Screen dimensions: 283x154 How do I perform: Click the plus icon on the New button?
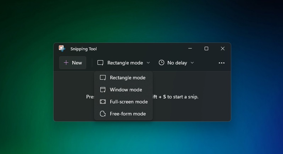pyautogui.click(x=66, y=63)
